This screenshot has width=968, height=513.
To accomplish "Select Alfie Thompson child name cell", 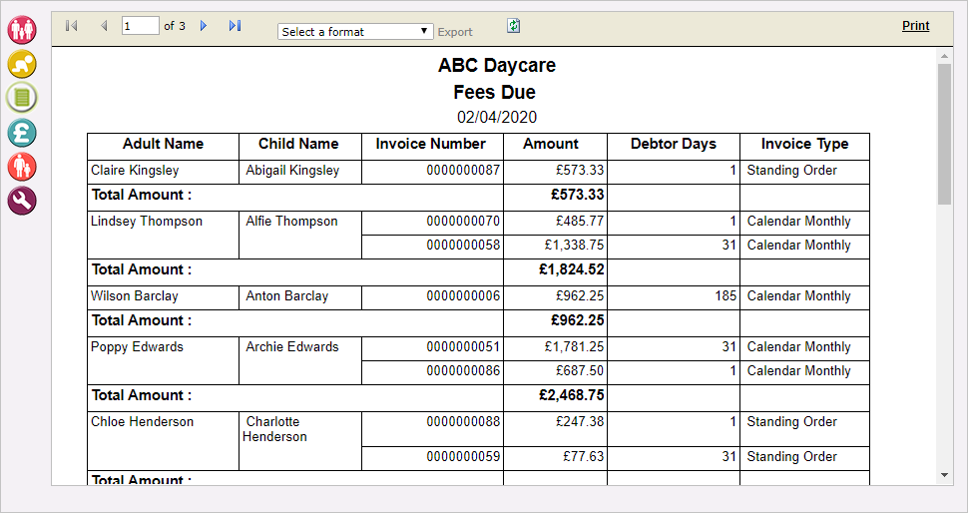I will (x=300, y=236).
